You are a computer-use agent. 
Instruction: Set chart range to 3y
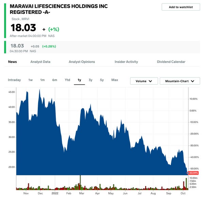click(90, 80)
